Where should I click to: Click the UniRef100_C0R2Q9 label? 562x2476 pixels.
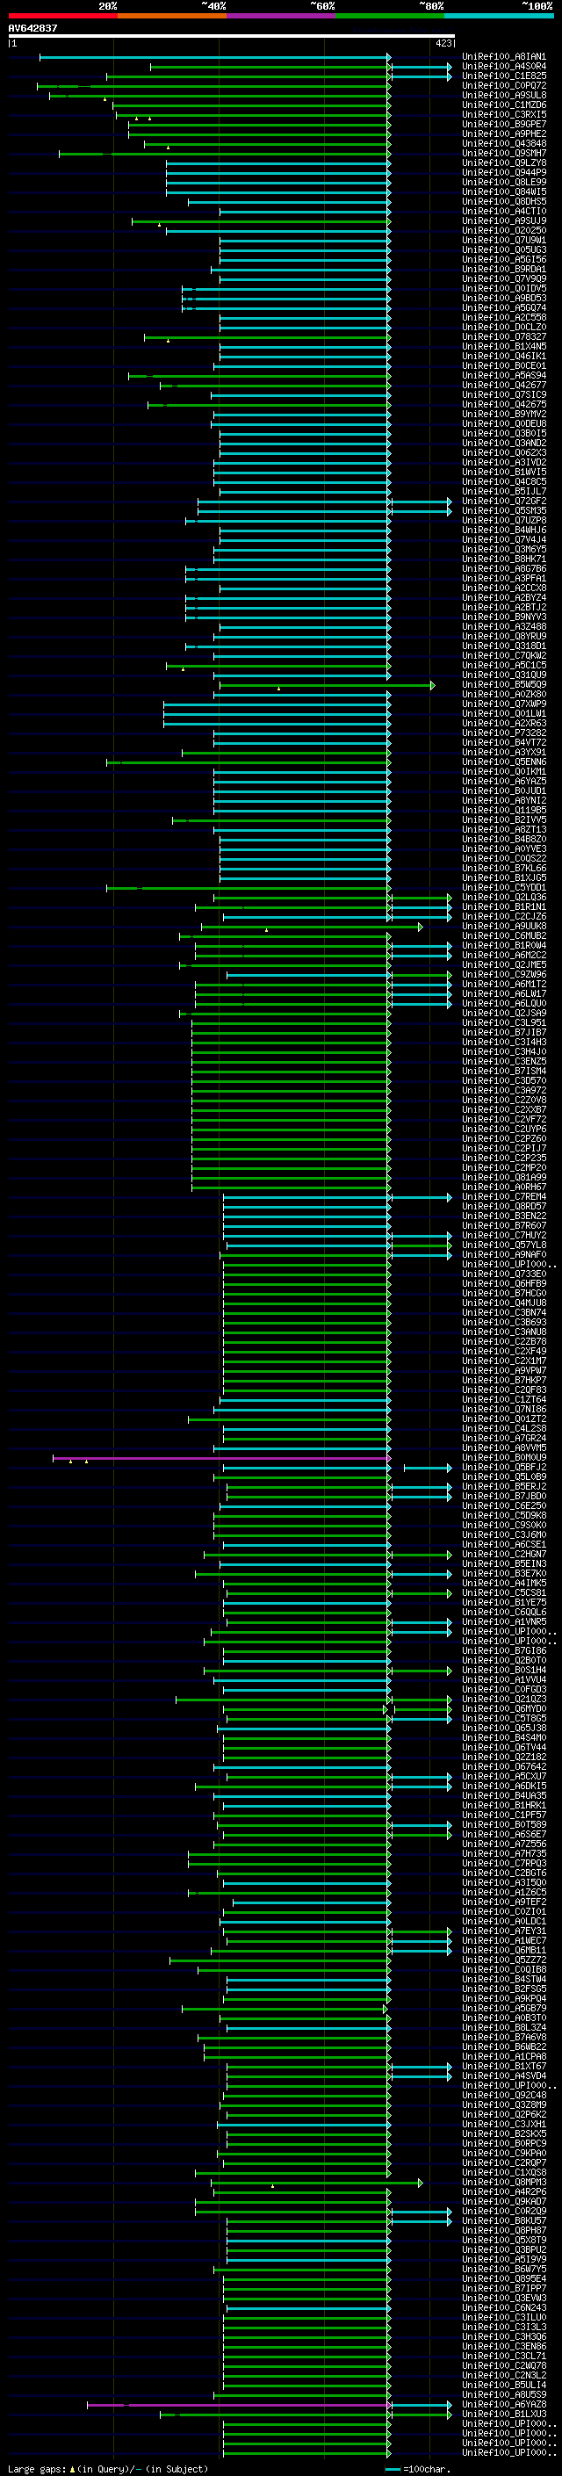point(504,2211)
